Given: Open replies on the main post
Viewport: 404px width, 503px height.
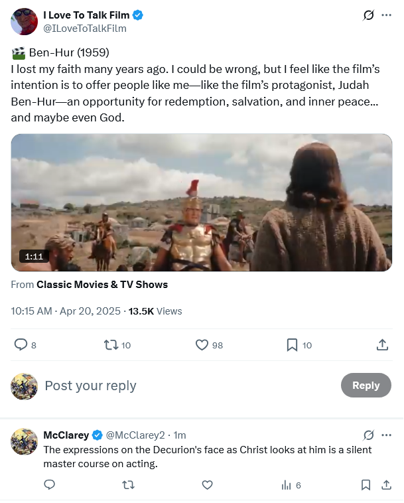Looking at the screenshot, I should pyautogui.click(x=21, y=345).
